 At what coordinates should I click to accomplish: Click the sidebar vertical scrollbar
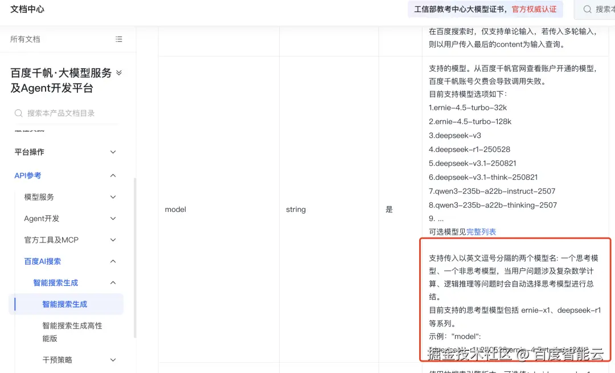point(135,258)
